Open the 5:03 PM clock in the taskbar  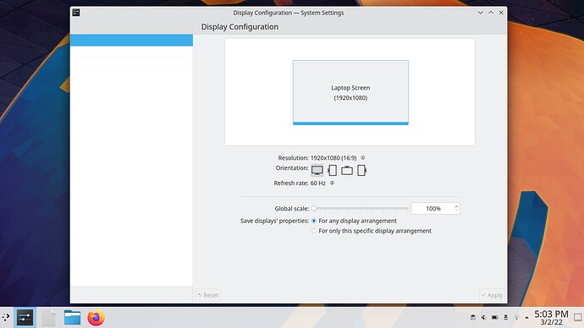pos(551,317)
